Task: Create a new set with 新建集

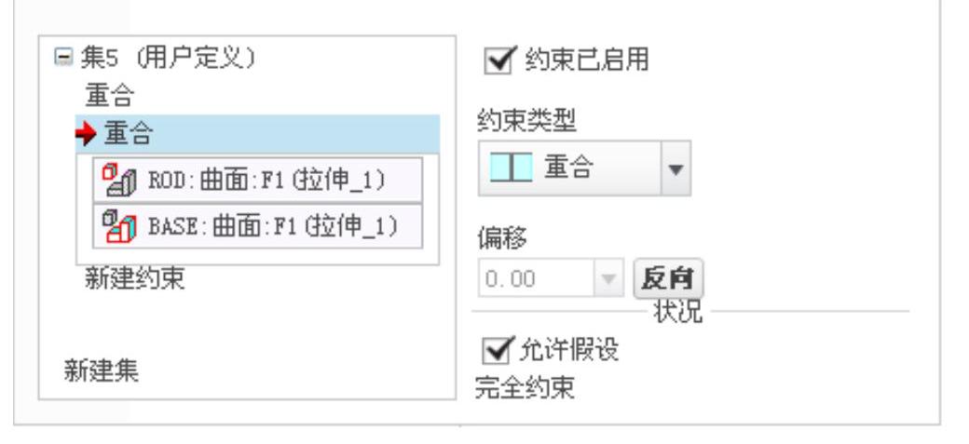Action: [102, 371]
